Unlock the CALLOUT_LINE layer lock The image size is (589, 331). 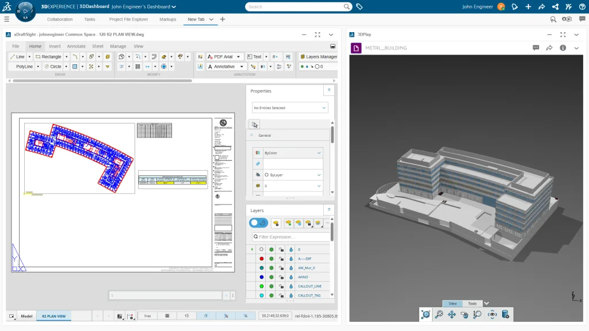(x=281, y=286)
